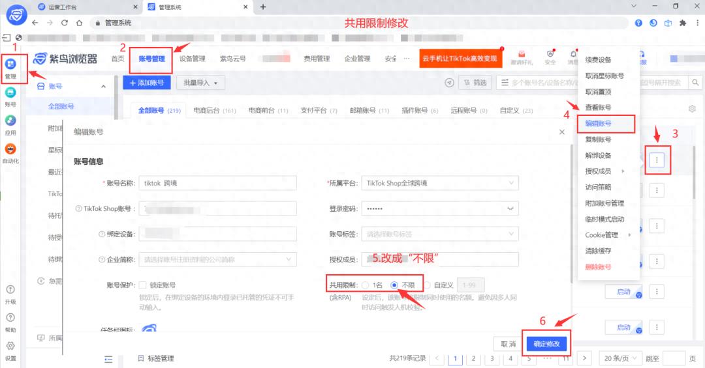Open the list settings gear icon
Image resolution: width=705 pixels, height=368 pixels.
click(x=692, y=109)
